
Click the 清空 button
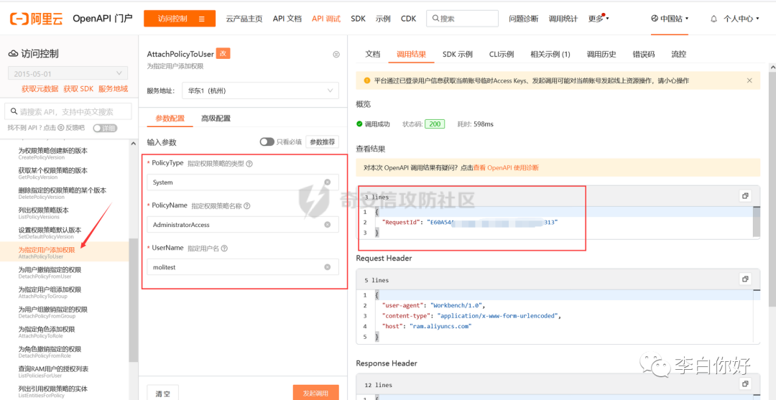point(163,393)
